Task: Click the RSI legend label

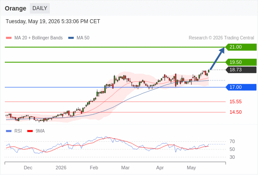Action: click(18, 131)
